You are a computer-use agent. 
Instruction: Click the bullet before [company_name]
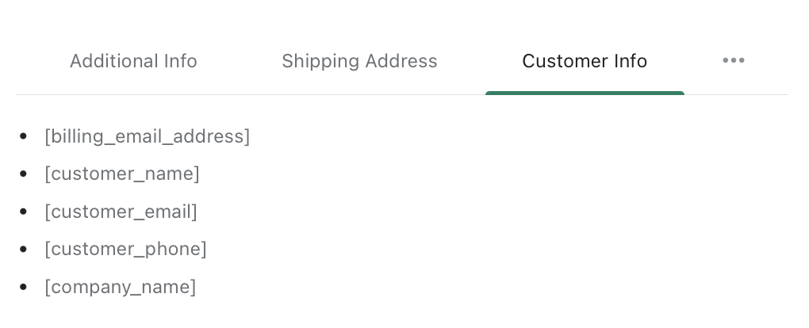(x=24, y=288)
